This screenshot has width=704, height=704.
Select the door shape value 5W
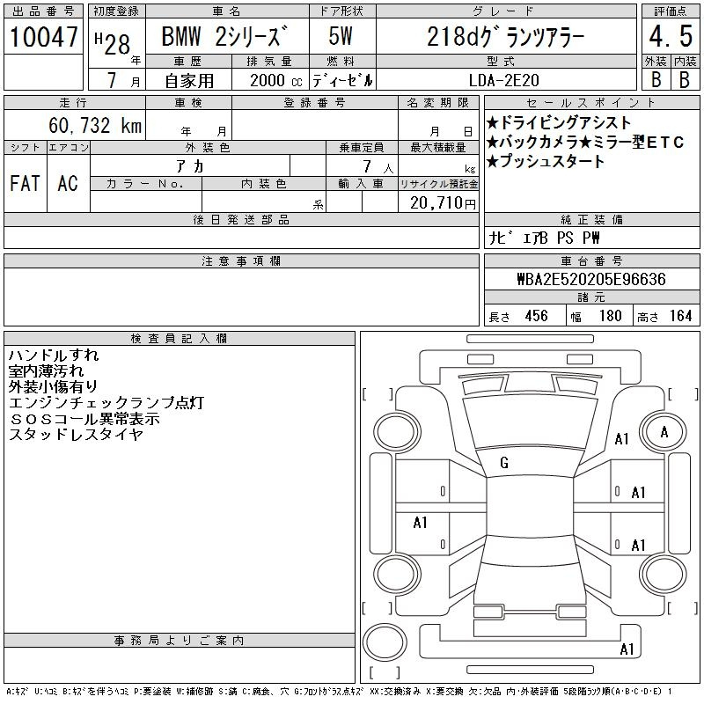point(341,36)
